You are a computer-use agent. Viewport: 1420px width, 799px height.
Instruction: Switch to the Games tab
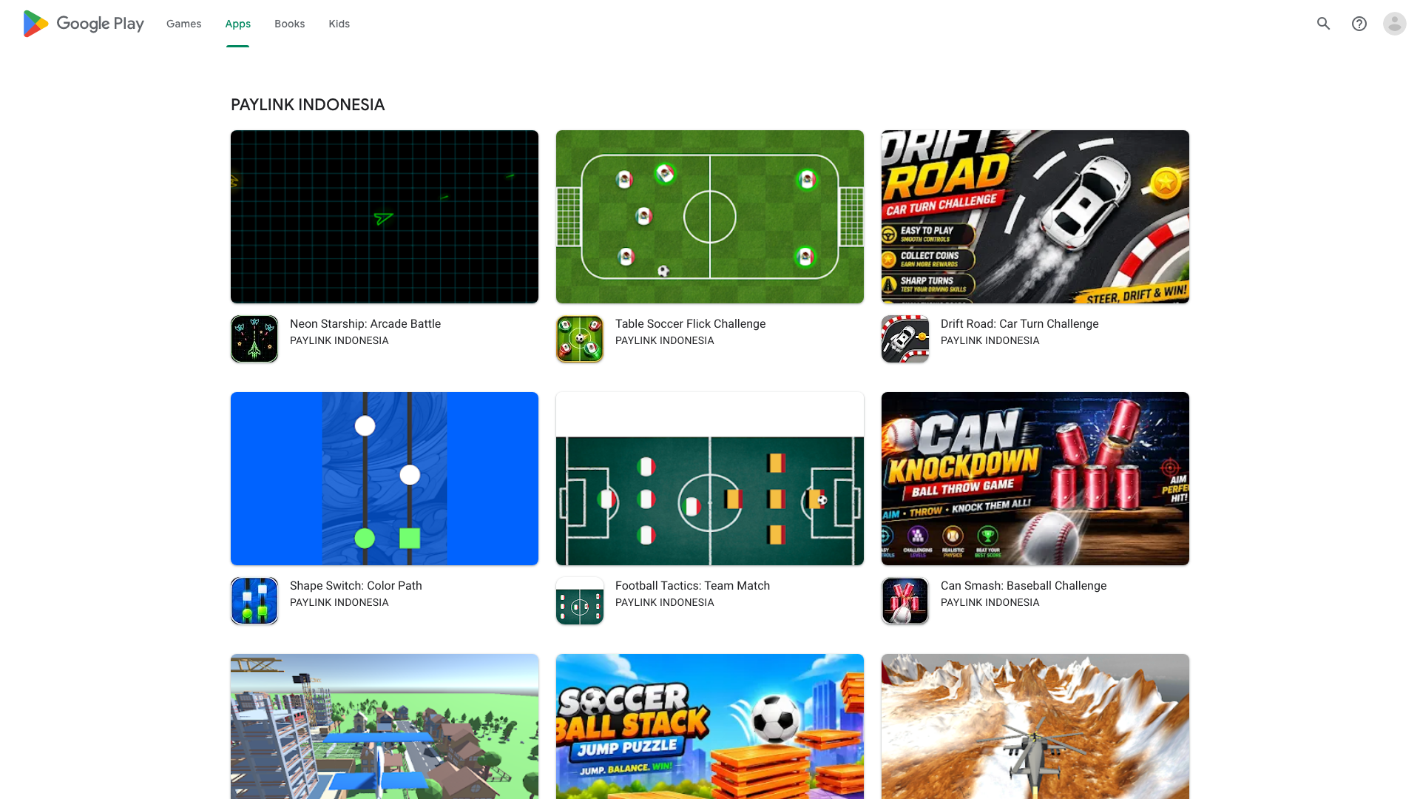(x=183, y=24)
